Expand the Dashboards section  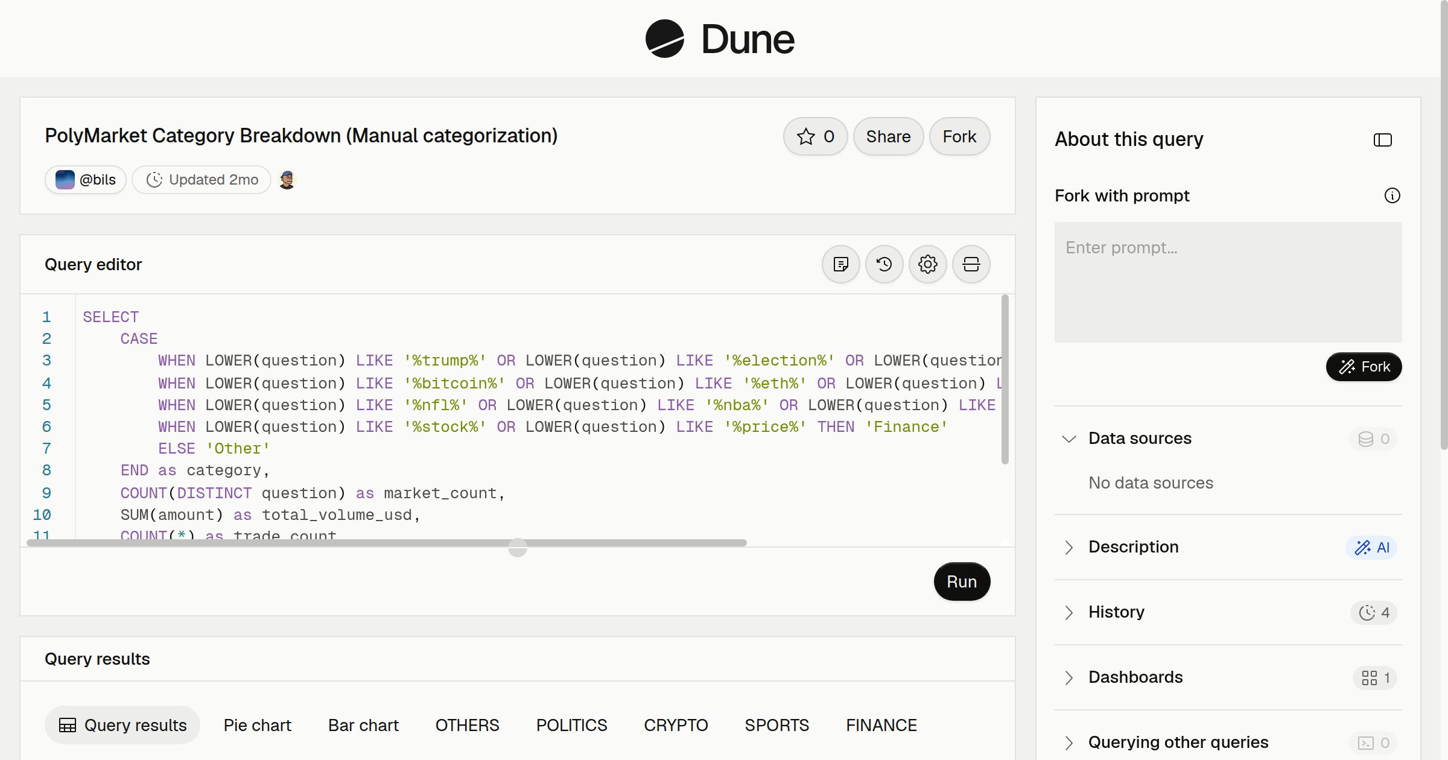1069,677
